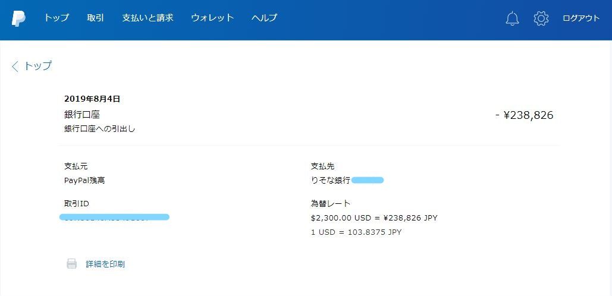612x296 pixels.
Task: Click the 銀行口座への引出し description
Action: [99, 129]
